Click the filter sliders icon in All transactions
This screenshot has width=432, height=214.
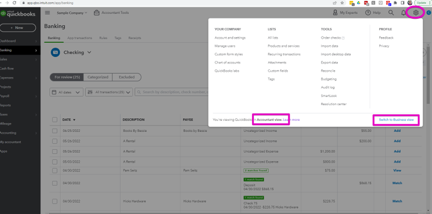pos(90,92)
